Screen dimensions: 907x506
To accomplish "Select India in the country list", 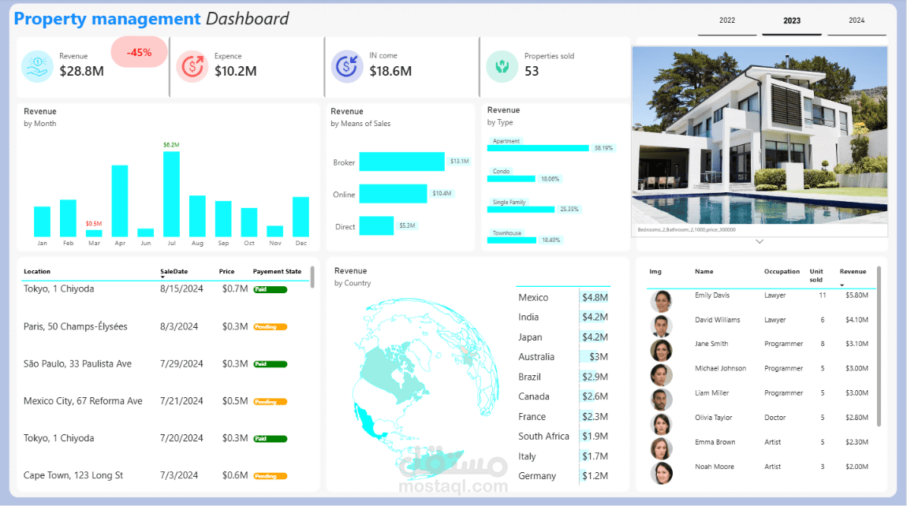I will point(528,317).
